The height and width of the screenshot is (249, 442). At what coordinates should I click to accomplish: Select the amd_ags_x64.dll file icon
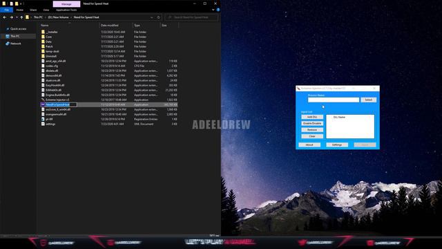43,61
